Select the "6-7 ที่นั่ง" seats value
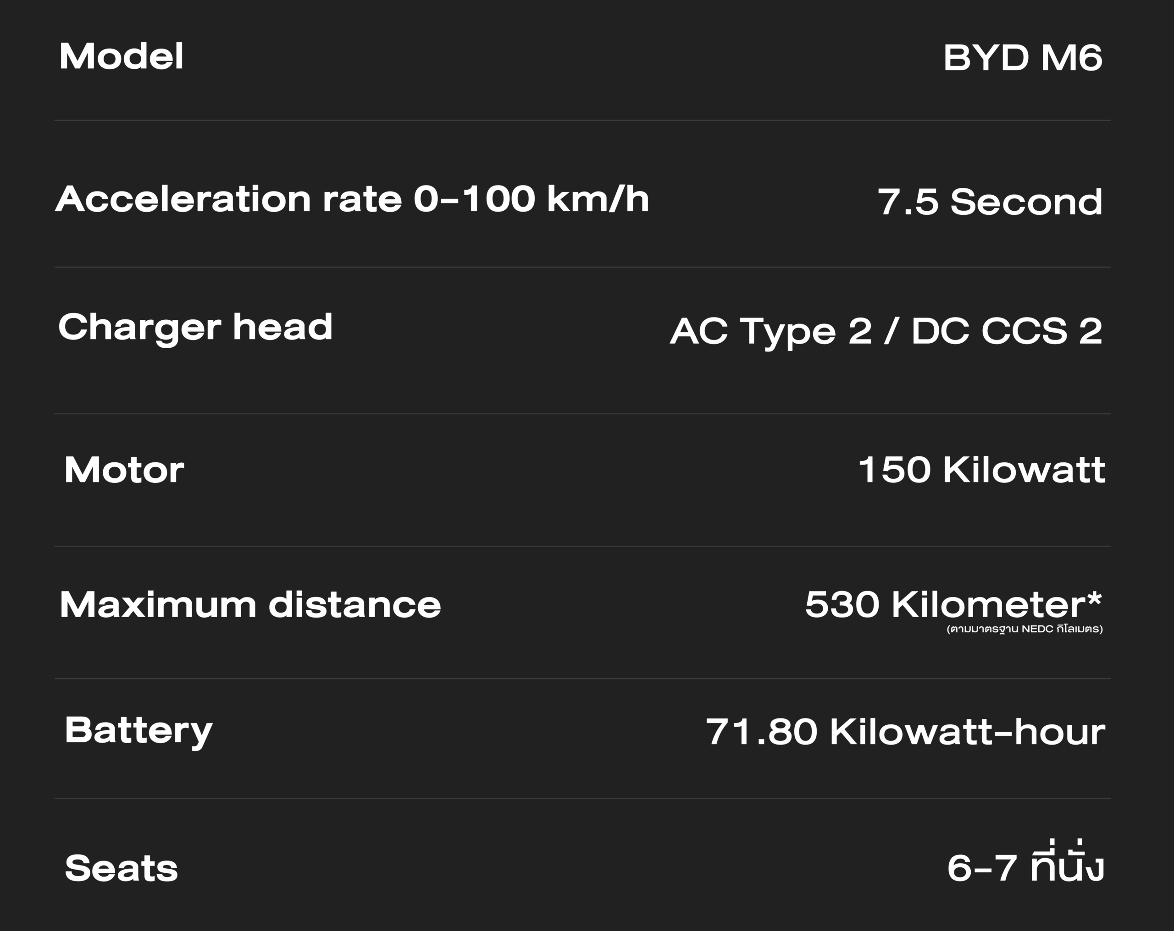Viewport: 1174px width, 931px height. [x=1025, y=866]
